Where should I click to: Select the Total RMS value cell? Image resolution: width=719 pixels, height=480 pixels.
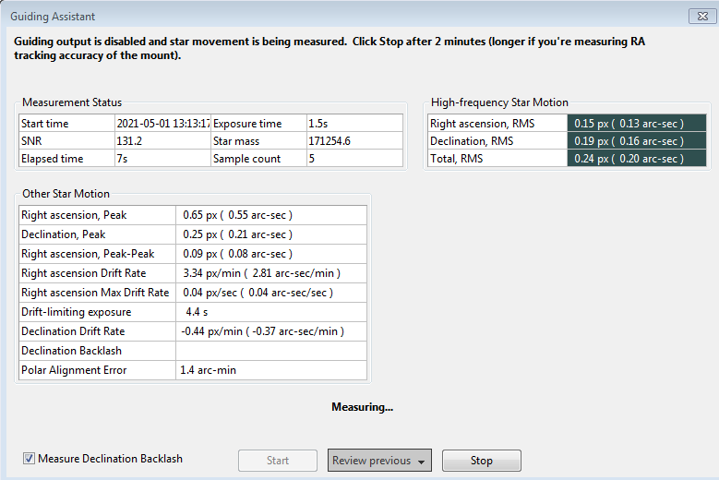click(x=637, y=158)
